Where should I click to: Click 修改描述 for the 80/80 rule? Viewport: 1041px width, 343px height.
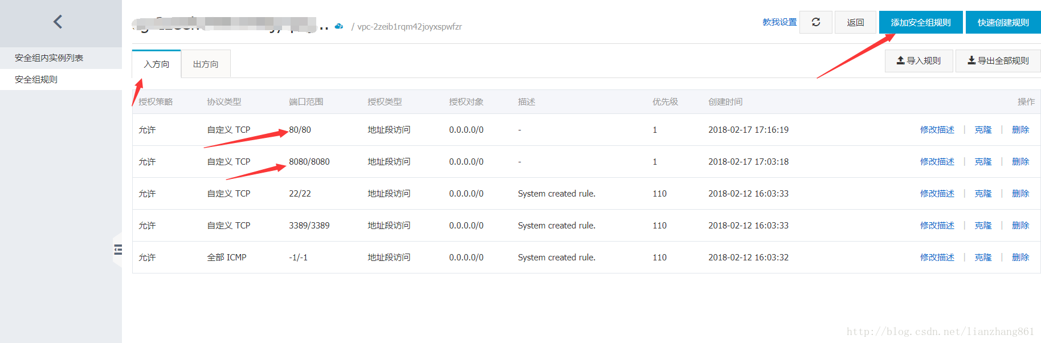point(937,130)
